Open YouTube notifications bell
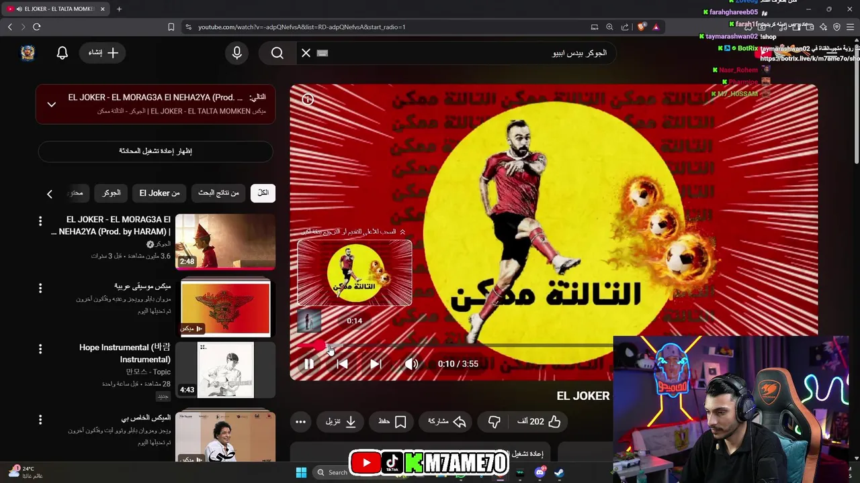The width and height of the screenshot is (860, 483). click(x=62, y=53)
